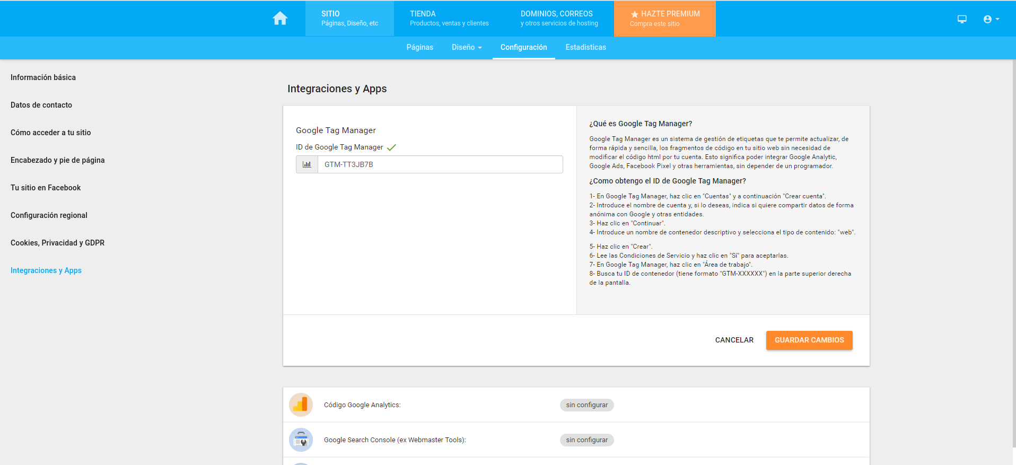Select the Configuración tab
Viewport: 1016px width, 465px height.
[x=523, y=47]
